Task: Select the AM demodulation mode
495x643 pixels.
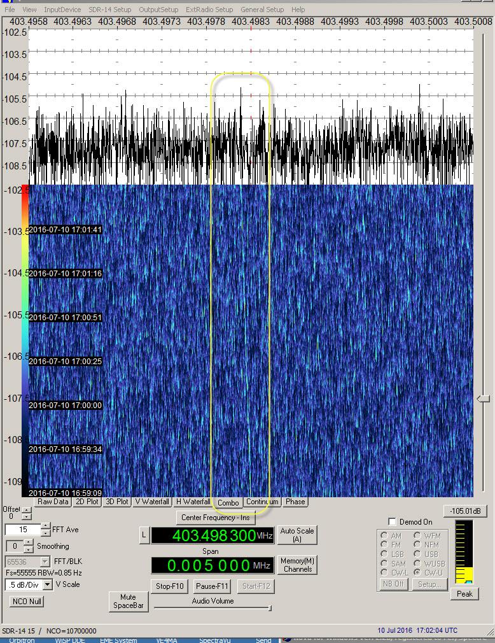Action: coord(384,535)
